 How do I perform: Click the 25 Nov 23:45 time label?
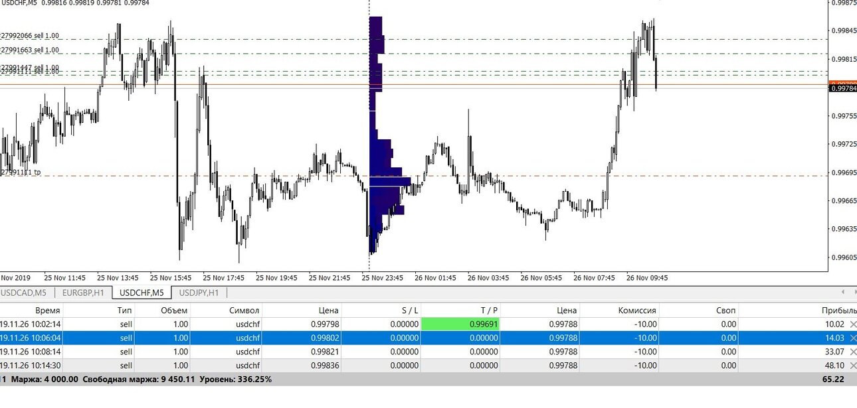(x=382, y=278)
